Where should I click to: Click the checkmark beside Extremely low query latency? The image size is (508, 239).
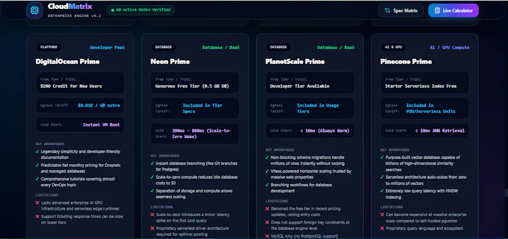point(382,191)
